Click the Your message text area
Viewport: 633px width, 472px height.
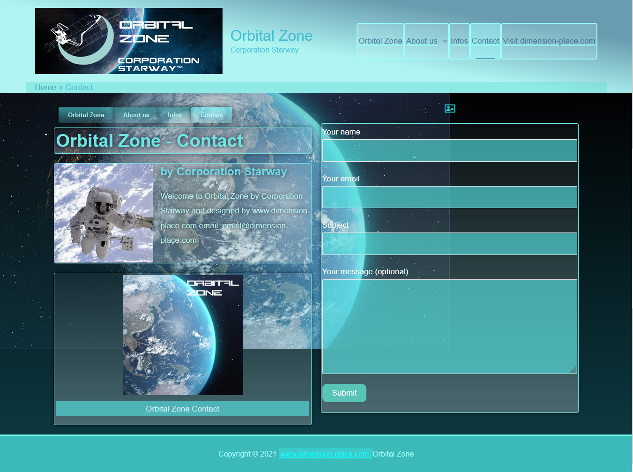click(x=450, y=327)
